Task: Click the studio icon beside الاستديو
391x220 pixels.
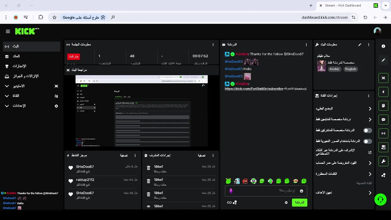Action: pos(56,86)
